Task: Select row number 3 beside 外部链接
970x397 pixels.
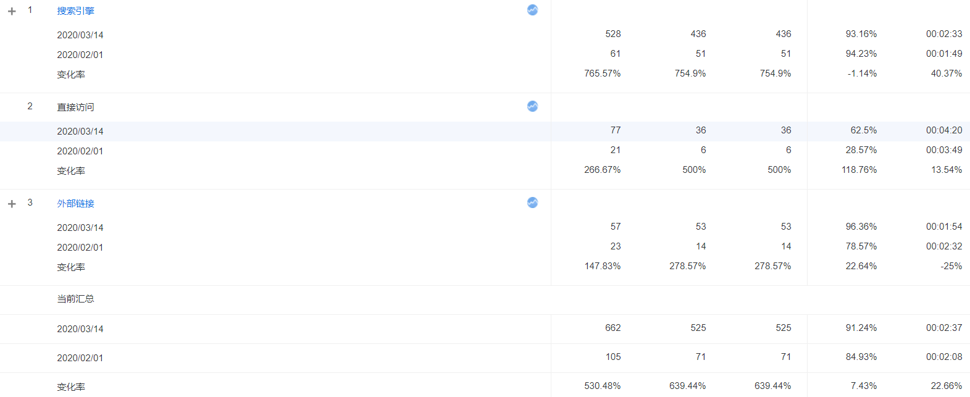Action: pyautogui.click(x=30, y=203)
